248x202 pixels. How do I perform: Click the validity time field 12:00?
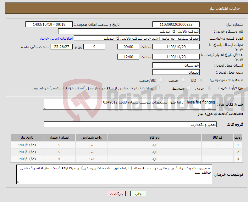(128, 57)
